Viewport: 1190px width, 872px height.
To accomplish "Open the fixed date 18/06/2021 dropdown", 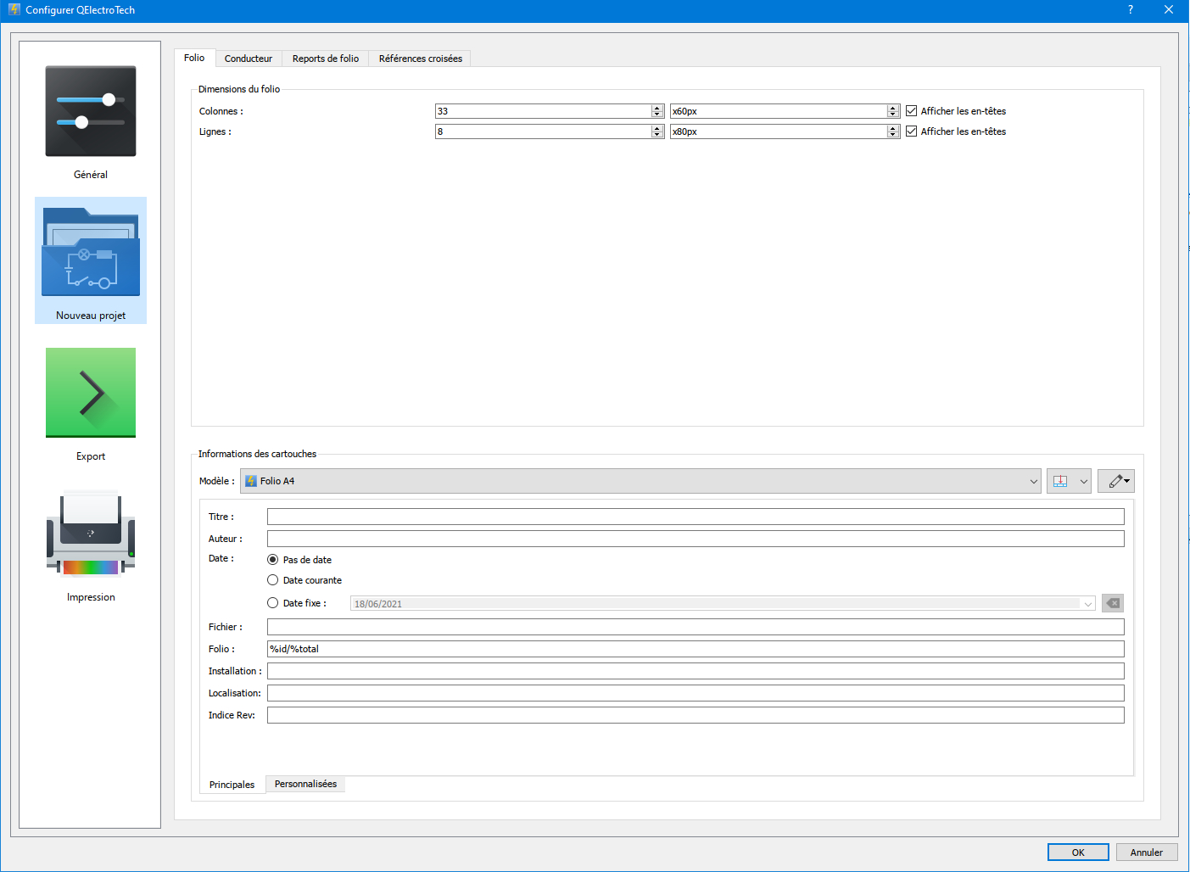I will click(1087, 604).
